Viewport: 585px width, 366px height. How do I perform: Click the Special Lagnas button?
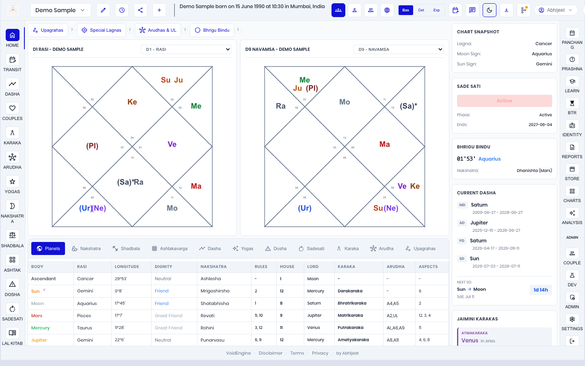pyautogui.click(x=102, y=30)
